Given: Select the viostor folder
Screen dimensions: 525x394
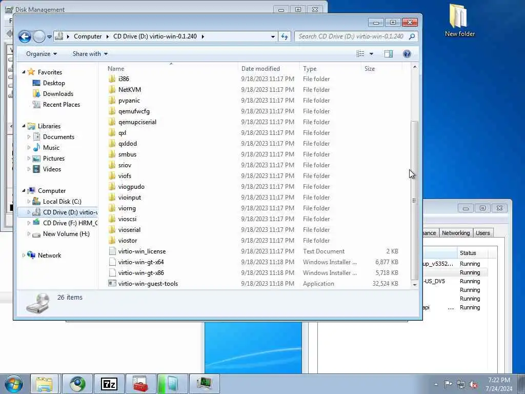Looking at the screenshot, I should (128, 241).
